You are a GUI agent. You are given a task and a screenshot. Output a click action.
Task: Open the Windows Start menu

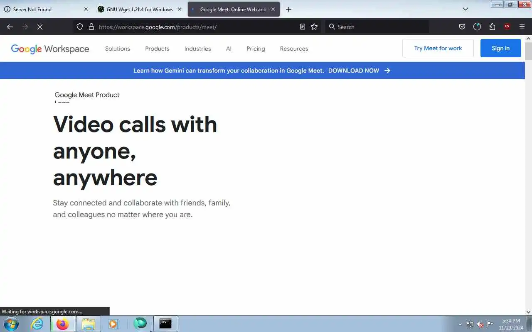11,324
